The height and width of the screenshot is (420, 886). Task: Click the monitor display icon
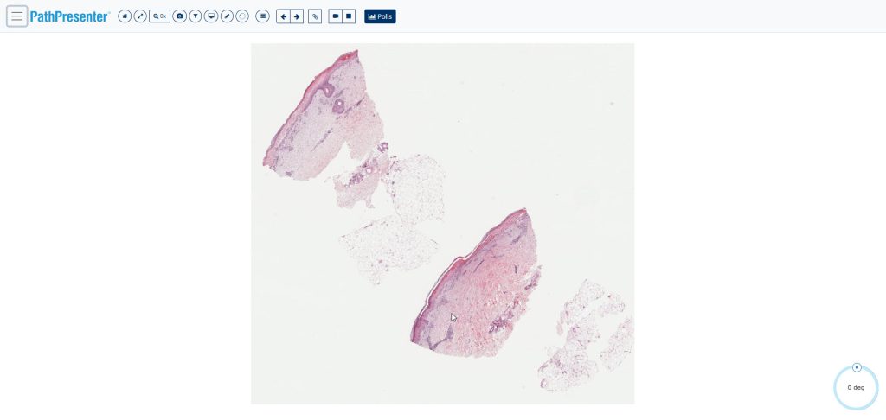[x=211, y=16]
